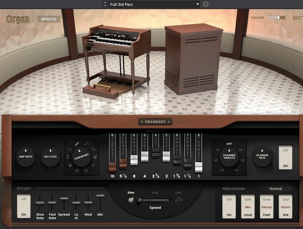Click the sawtooth wave Tonewheel icon
303x229 pixels.
pyautogui.click(x=86, y=144)
